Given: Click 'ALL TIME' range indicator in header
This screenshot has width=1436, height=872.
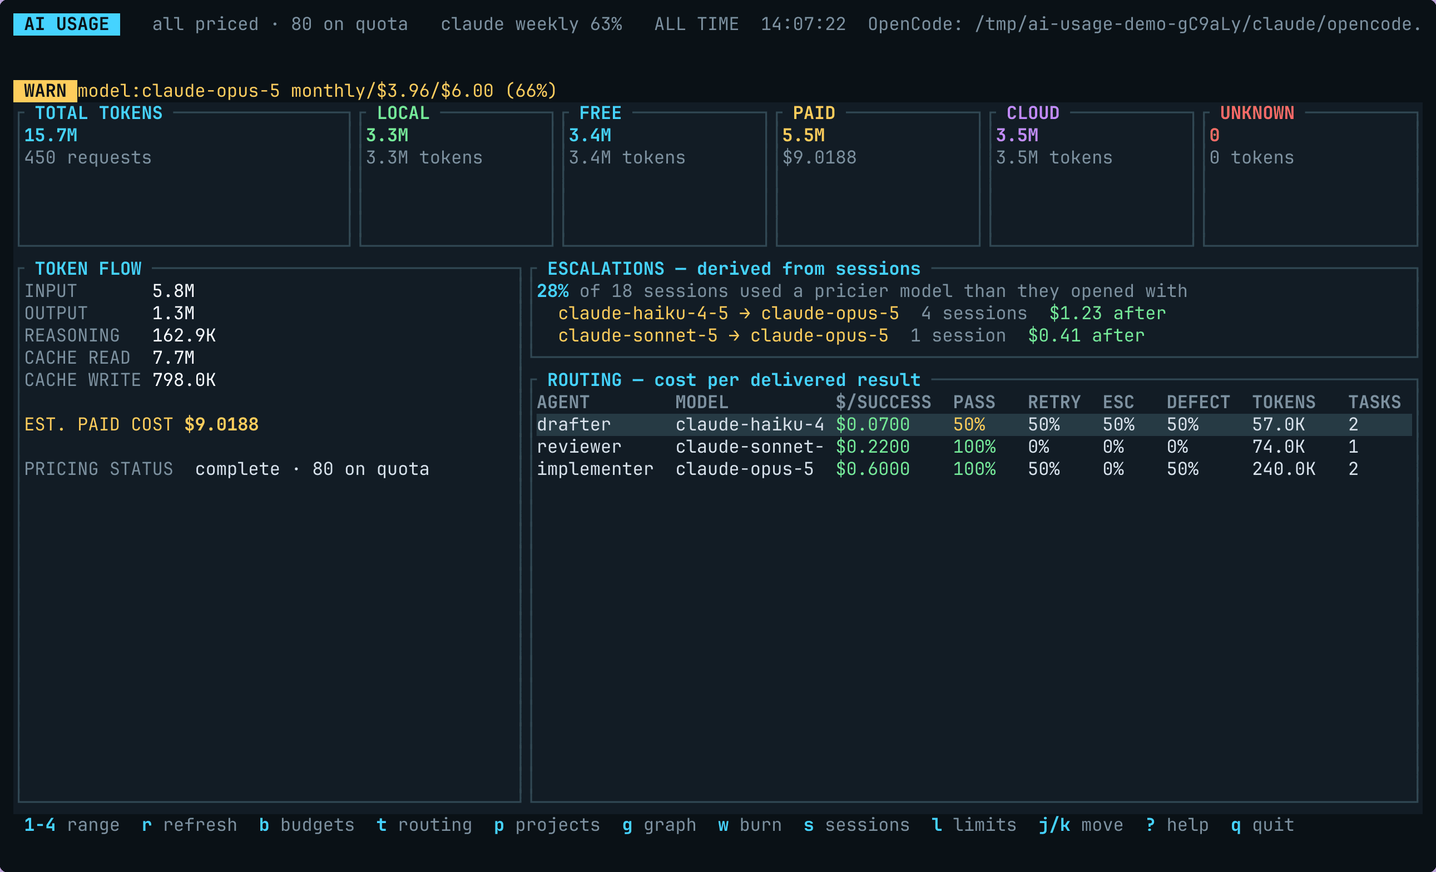Looking at the screenshot, I should [x=696, y=24].
